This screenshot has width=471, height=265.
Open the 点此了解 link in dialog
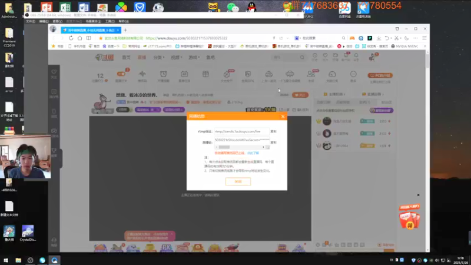253,153
